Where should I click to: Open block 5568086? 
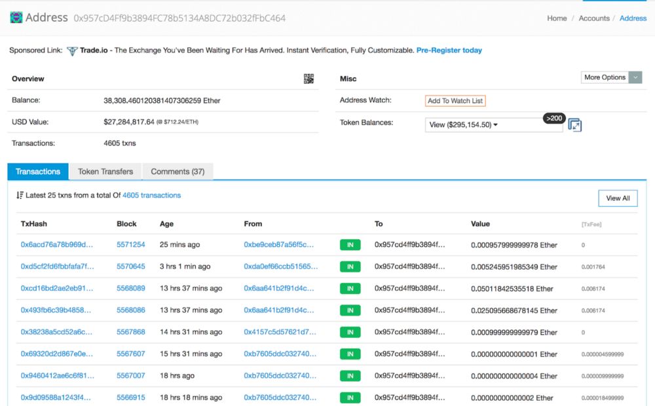(x=131, y=310)
